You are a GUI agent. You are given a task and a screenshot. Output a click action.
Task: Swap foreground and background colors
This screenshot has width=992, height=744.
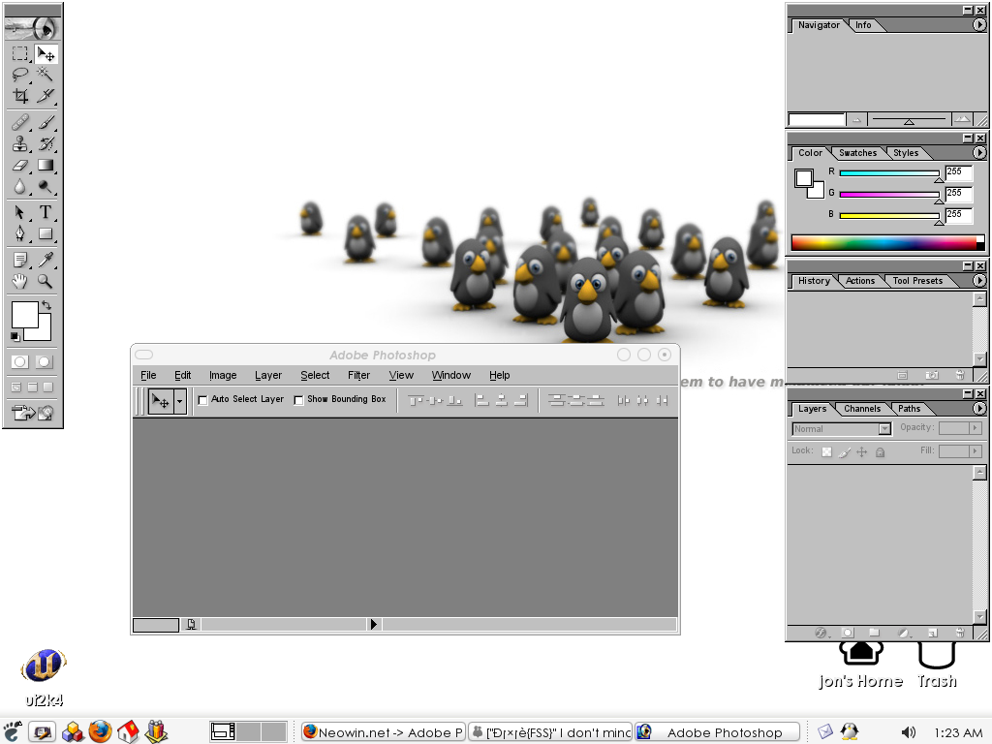click(x=46, y=305)
